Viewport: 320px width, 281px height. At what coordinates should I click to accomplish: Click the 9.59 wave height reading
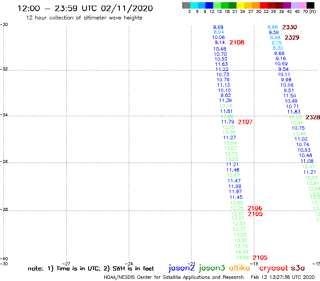click(274, 32)
